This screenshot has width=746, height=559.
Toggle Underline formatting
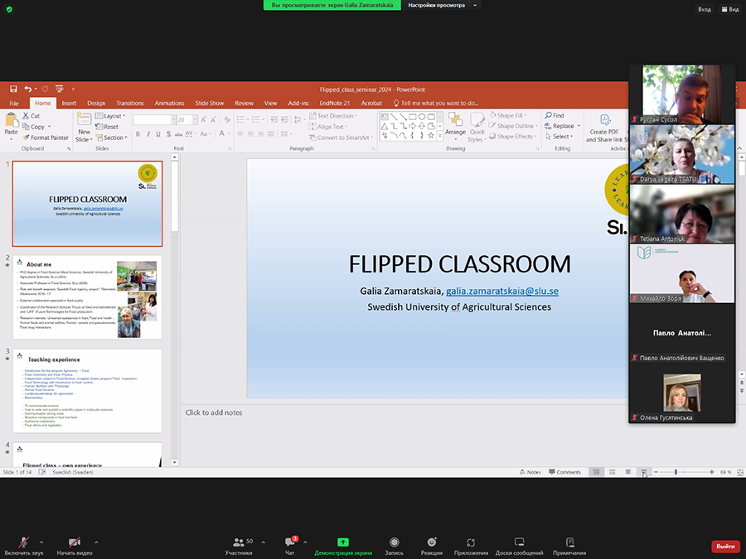pyautogui.click(x=158, y=134)
